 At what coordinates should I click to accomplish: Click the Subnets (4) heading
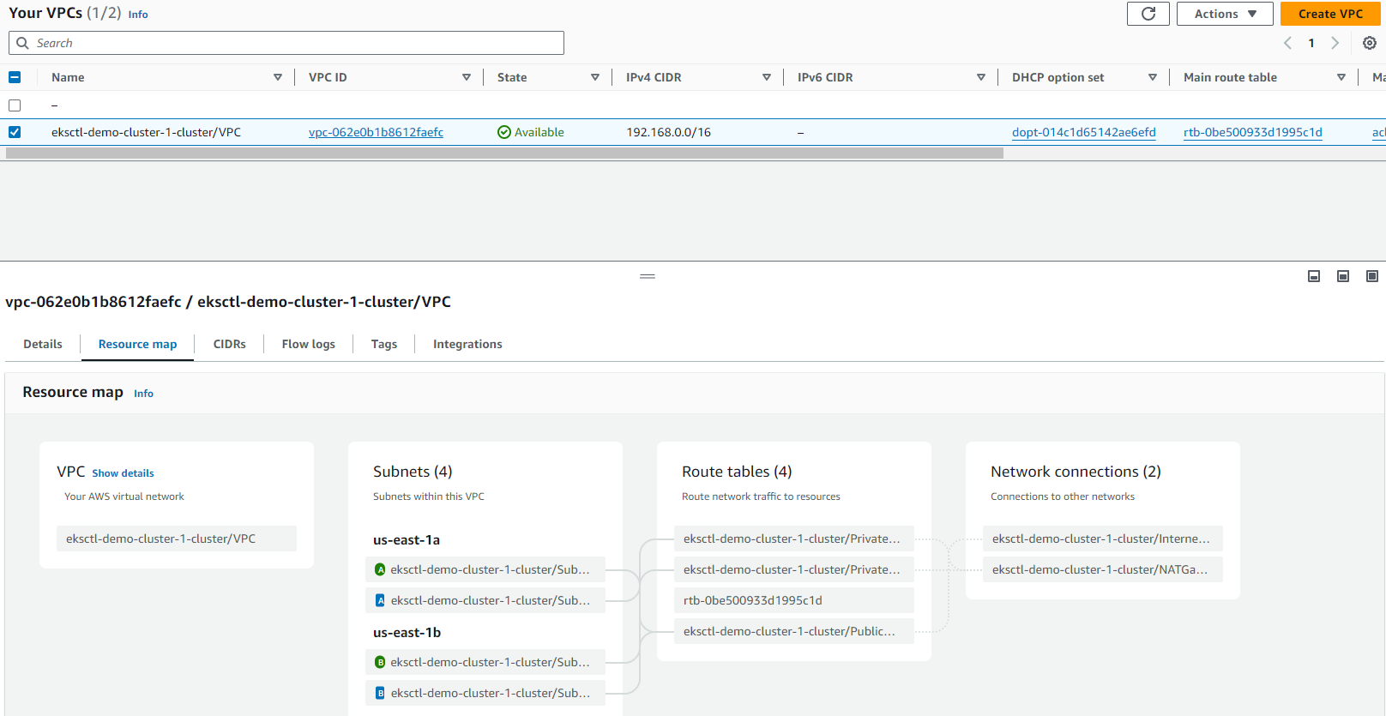click(413, 472)
